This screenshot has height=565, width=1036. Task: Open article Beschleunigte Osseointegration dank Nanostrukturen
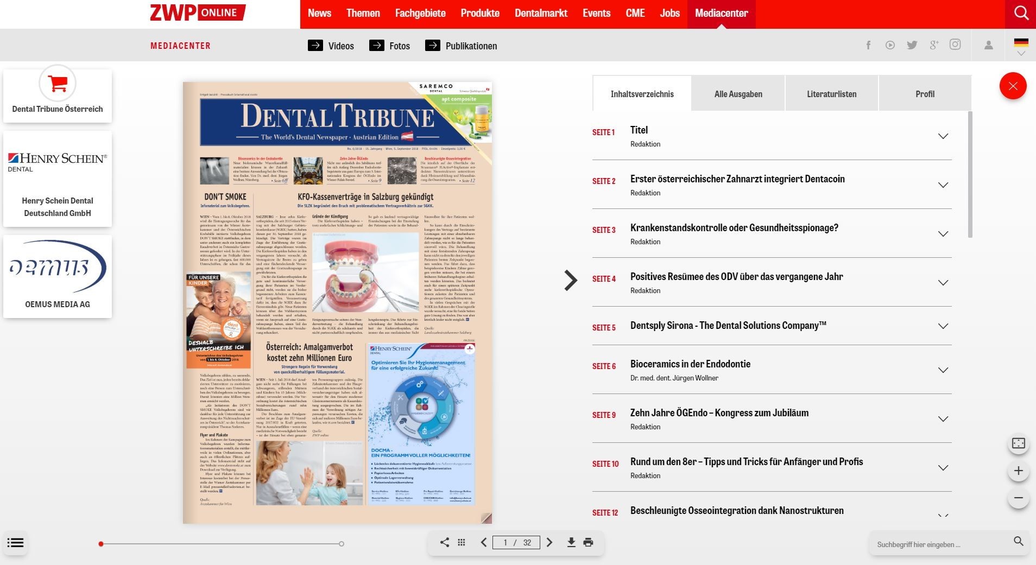pyautogui.click(x=737, y=510)
